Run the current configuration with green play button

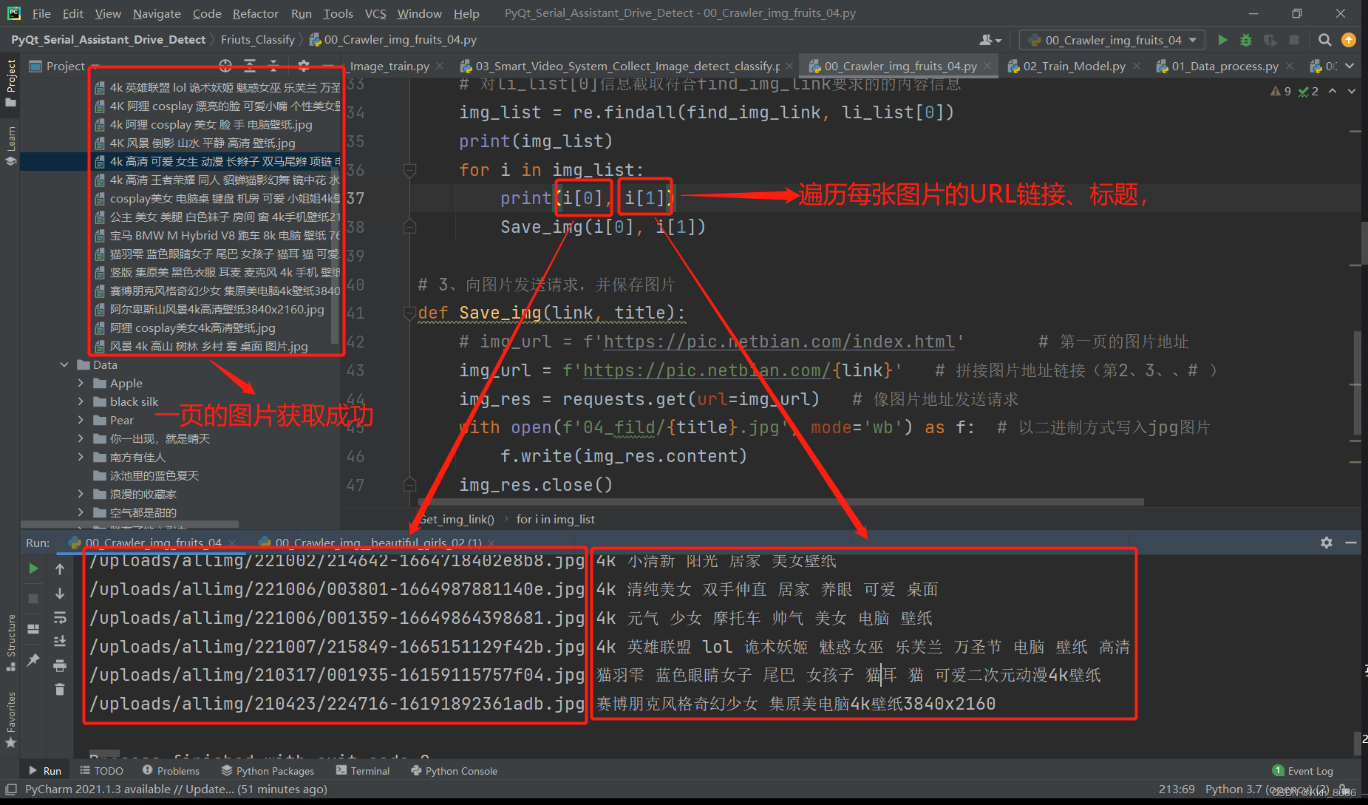point(1222,40)
